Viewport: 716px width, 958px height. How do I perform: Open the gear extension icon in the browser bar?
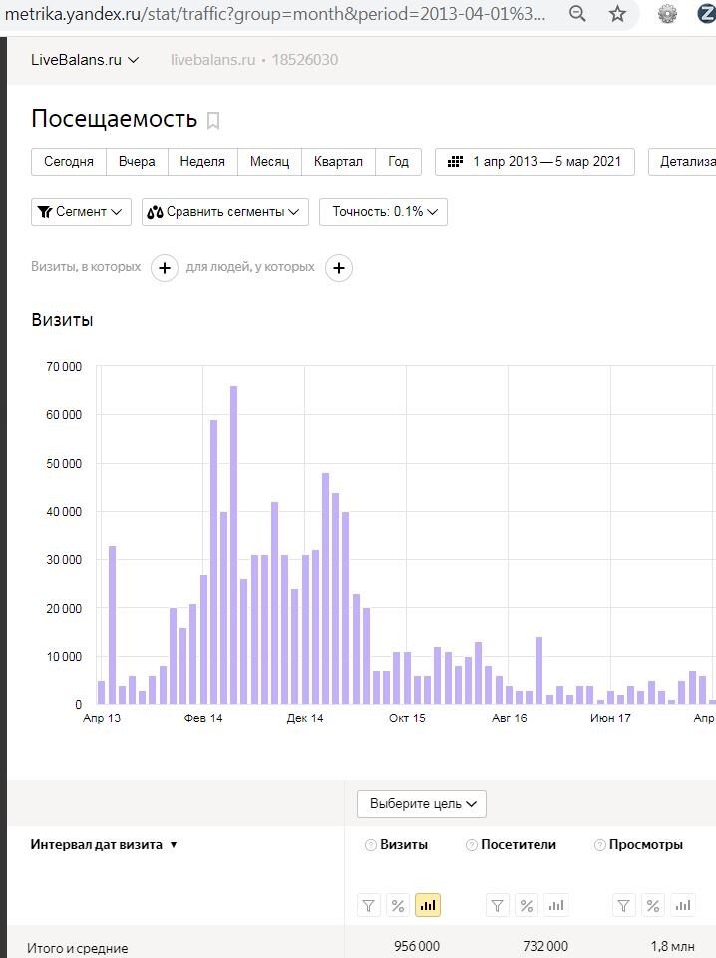pos(668,13)
